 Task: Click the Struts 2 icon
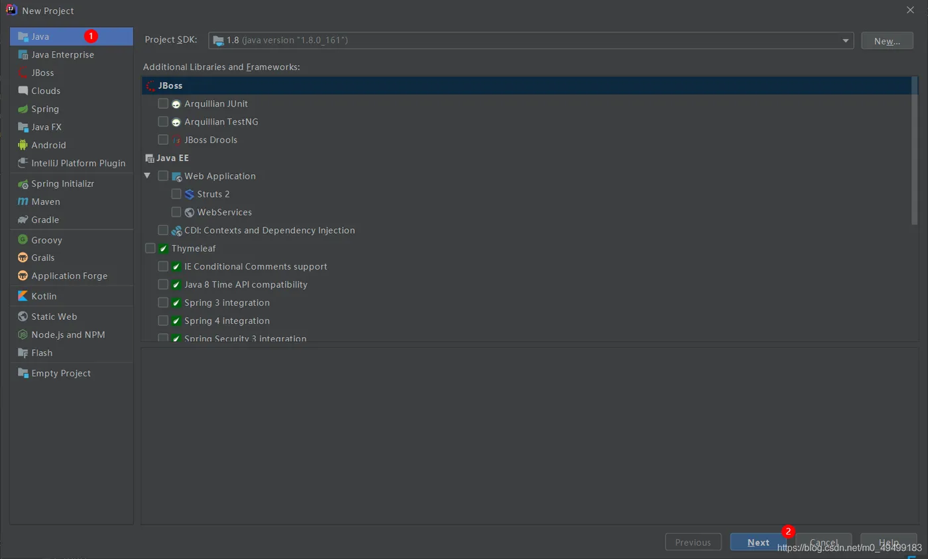click(x=190, y=194)
